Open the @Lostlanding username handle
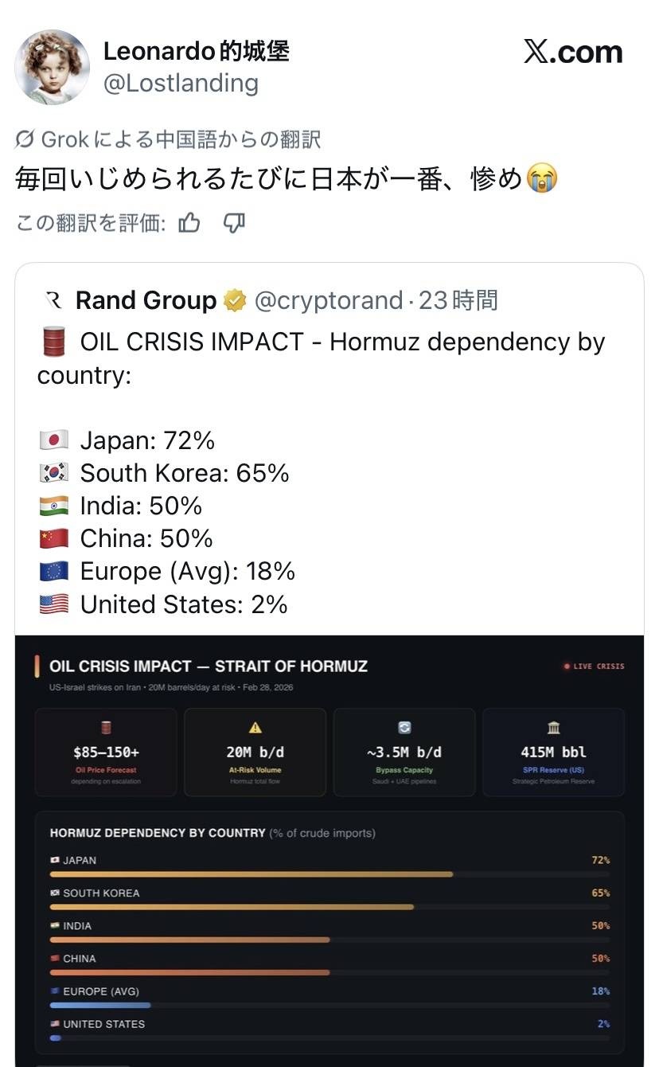 [181, 83]
